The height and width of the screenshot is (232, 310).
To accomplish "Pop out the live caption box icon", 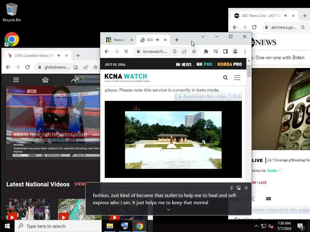I will point(239,188).
